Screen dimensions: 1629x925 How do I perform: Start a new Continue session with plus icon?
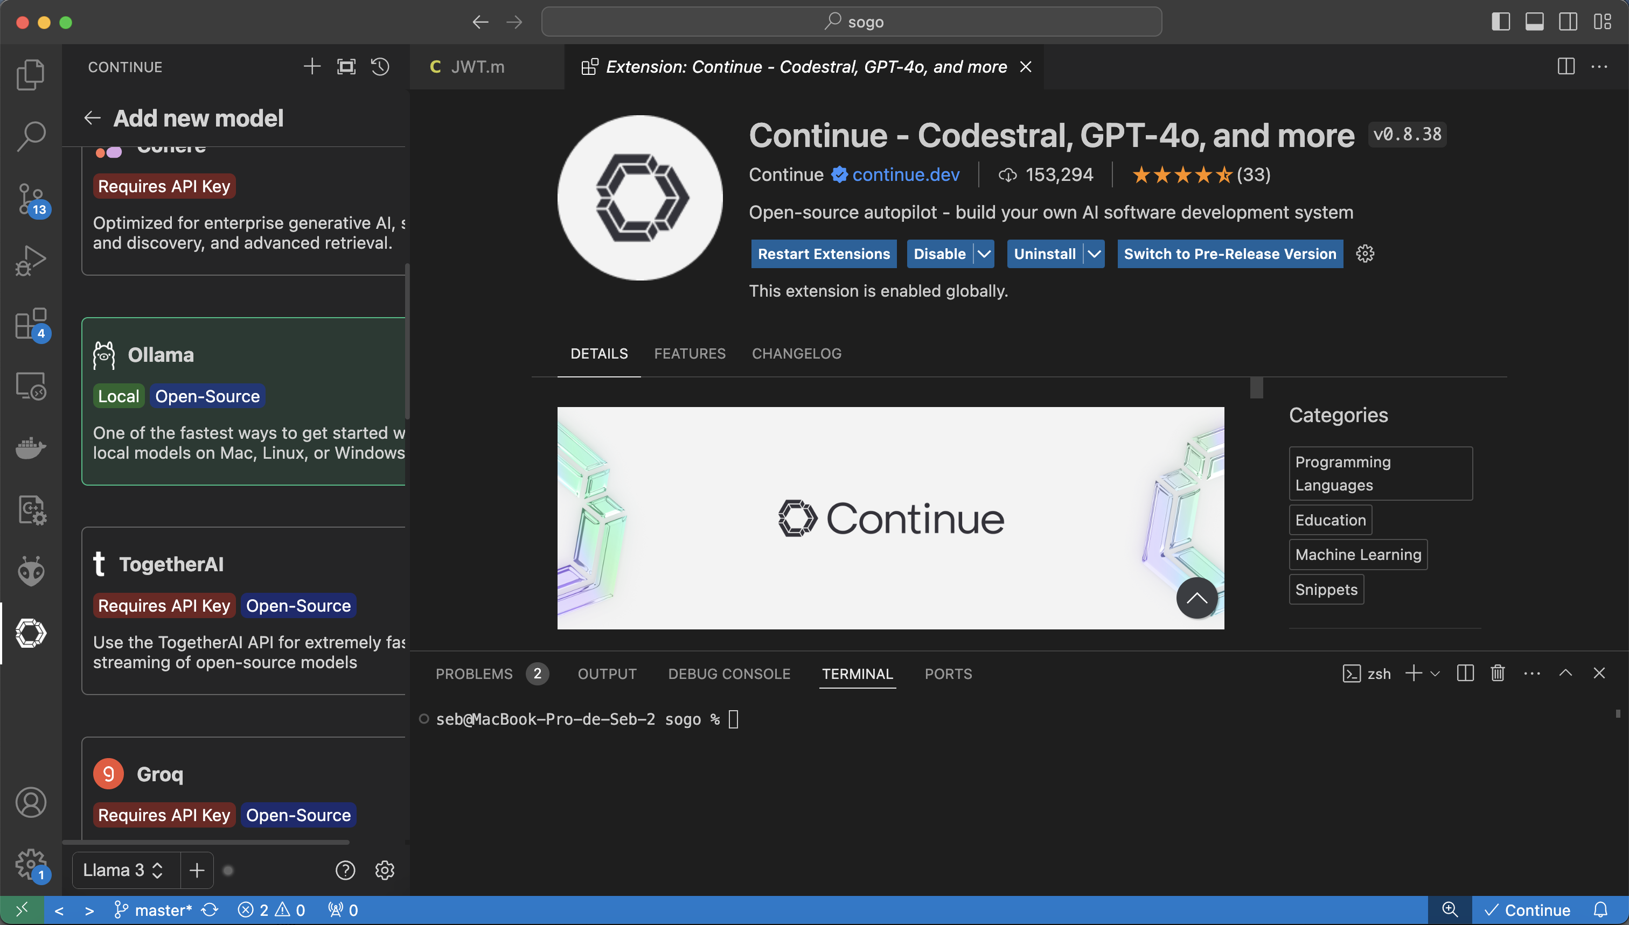312,67
